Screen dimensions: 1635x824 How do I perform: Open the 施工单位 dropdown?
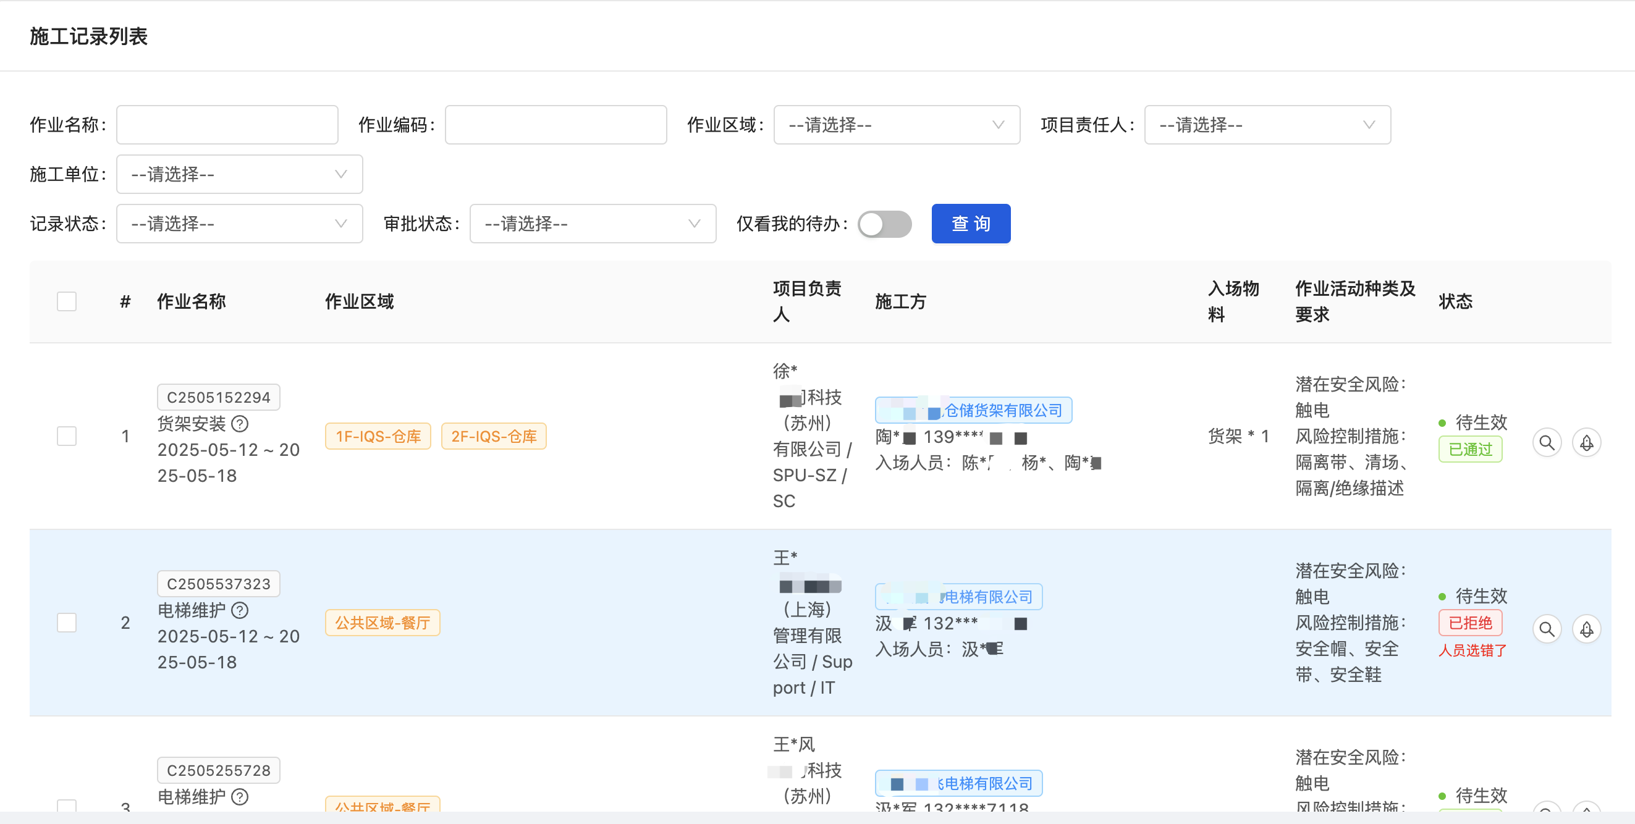239,174
